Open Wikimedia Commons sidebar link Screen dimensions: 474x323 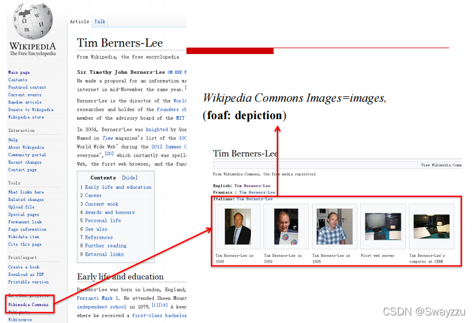tap(28, 304)
